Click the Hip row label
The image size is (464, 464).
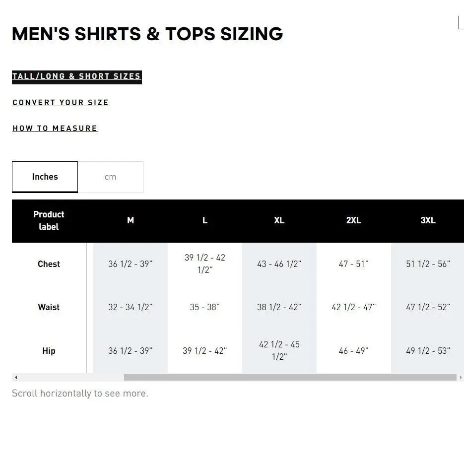click(49, 351)
